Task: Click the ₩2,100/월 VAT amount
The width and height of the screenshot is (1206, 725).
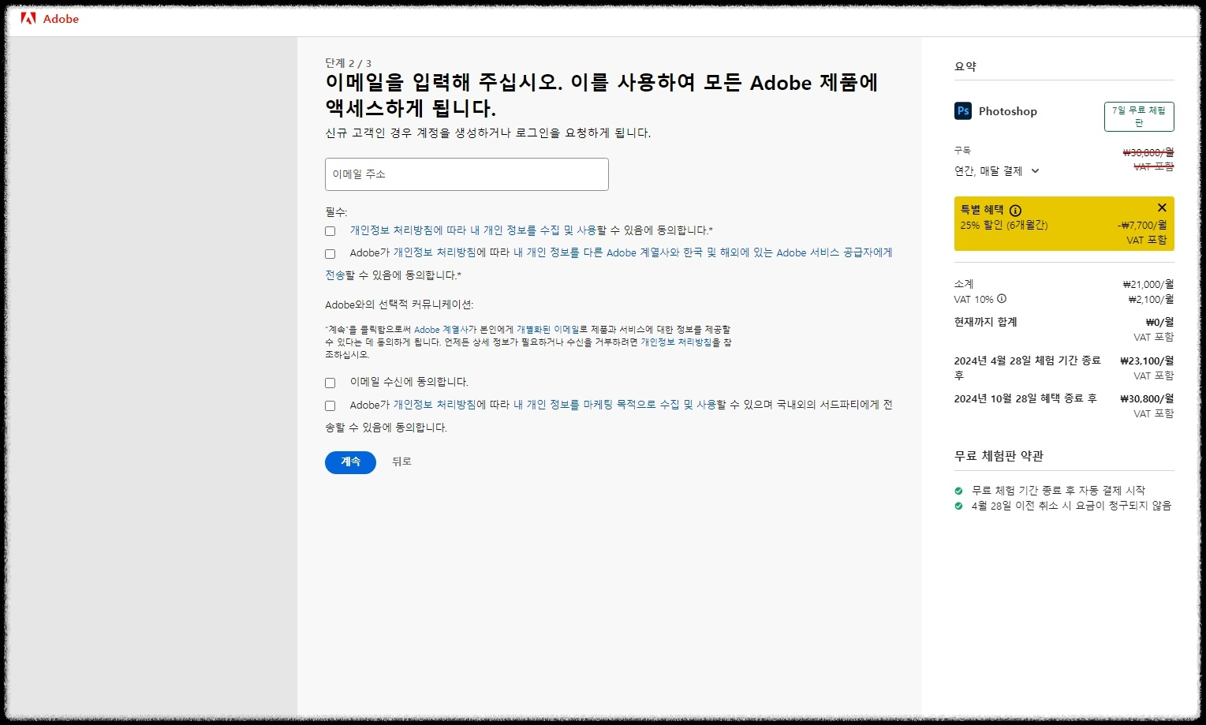Action: coord(1151,299)
